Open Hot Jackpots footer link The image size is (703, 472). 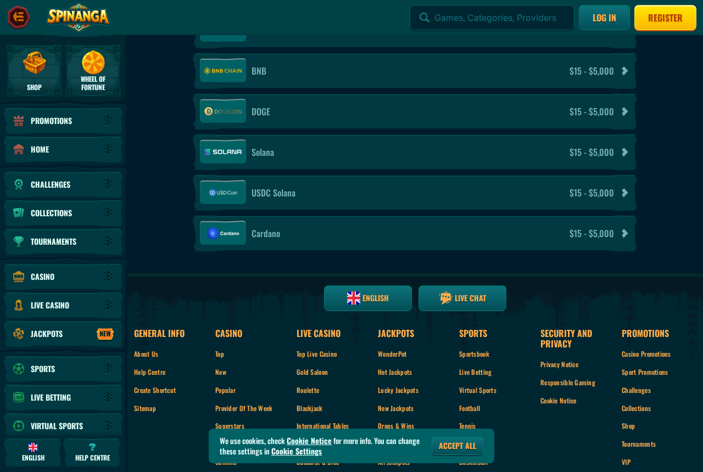395,372
